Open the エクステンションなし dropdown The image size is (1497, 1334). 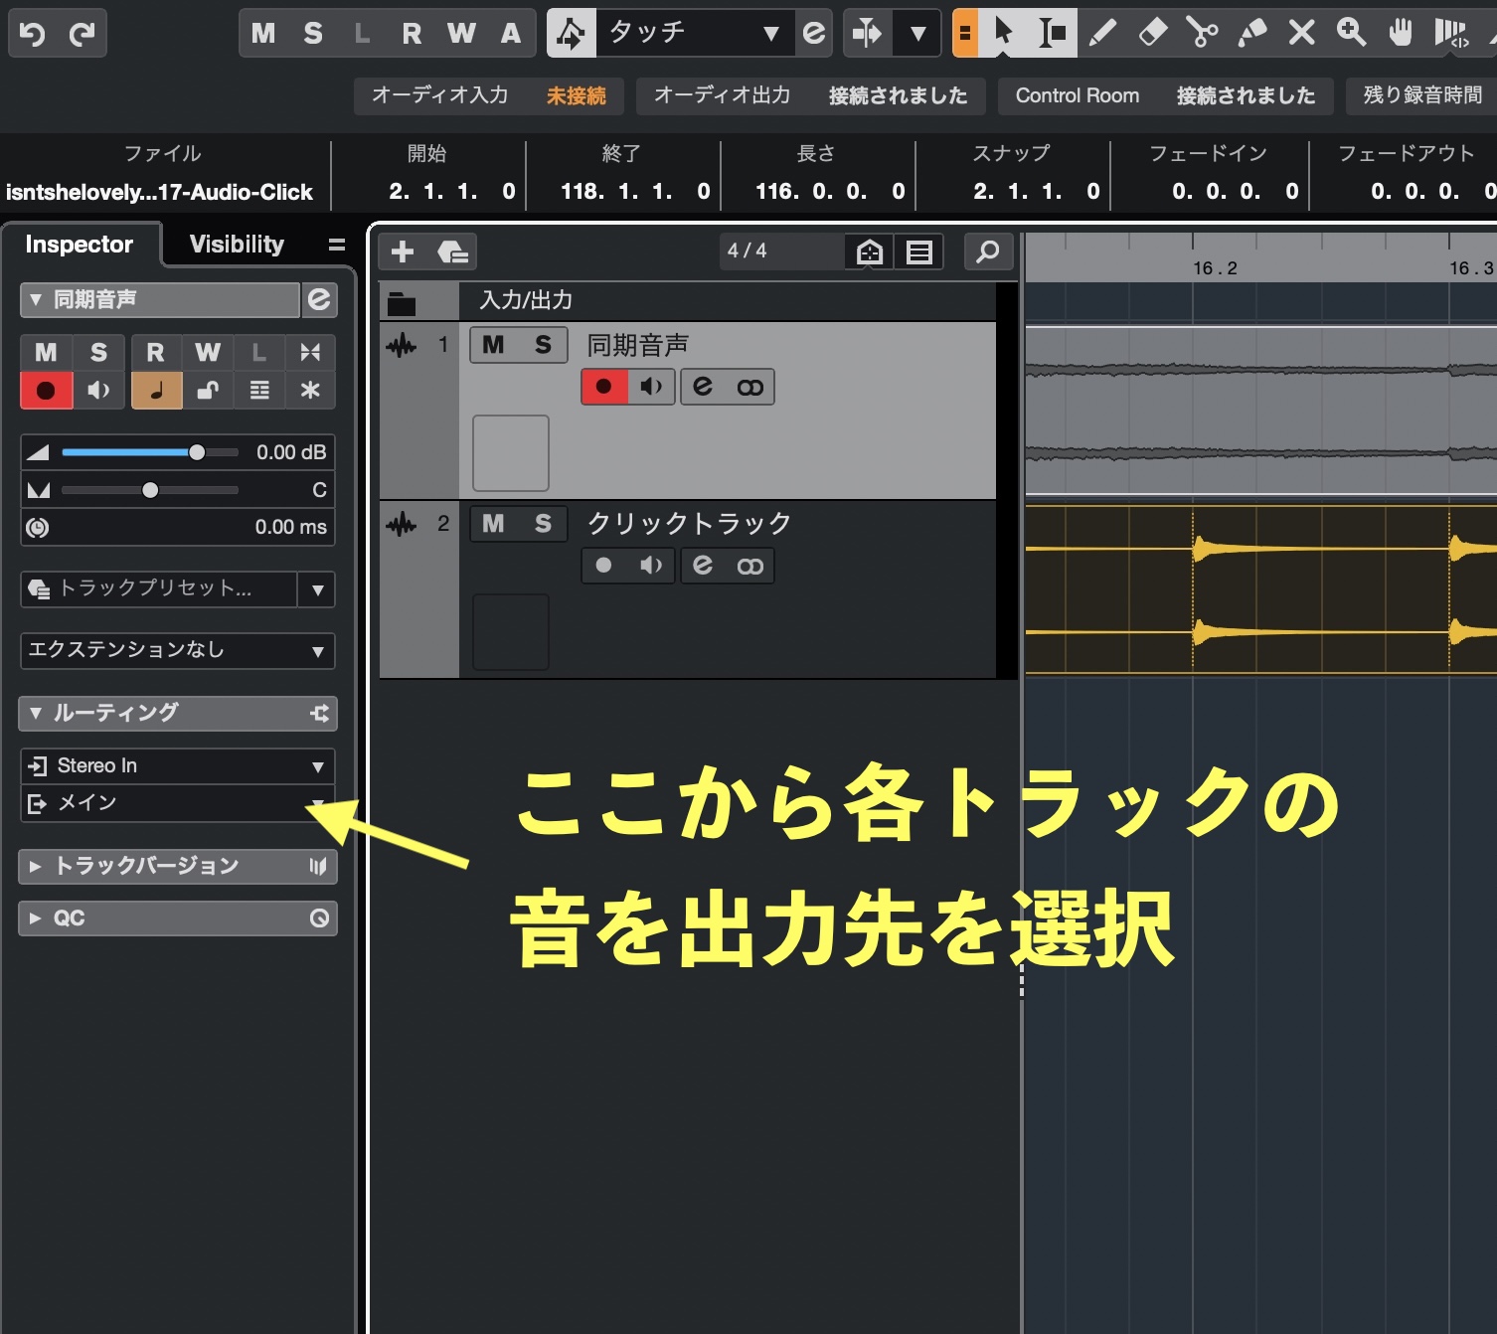[x=178, y=650]
